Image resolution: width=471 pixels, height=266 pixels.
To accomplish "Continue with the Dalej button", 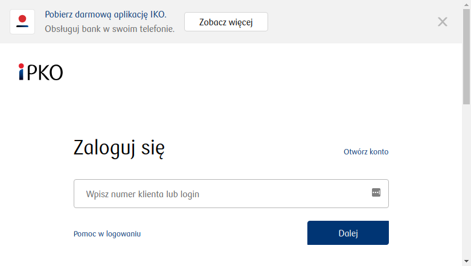I will (348, 233).
